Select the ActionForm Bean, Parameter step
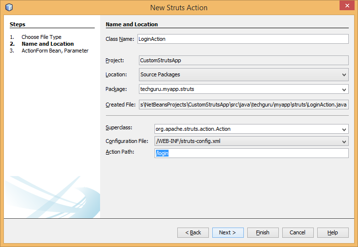 pyautogui.click(x=55, y=51)
